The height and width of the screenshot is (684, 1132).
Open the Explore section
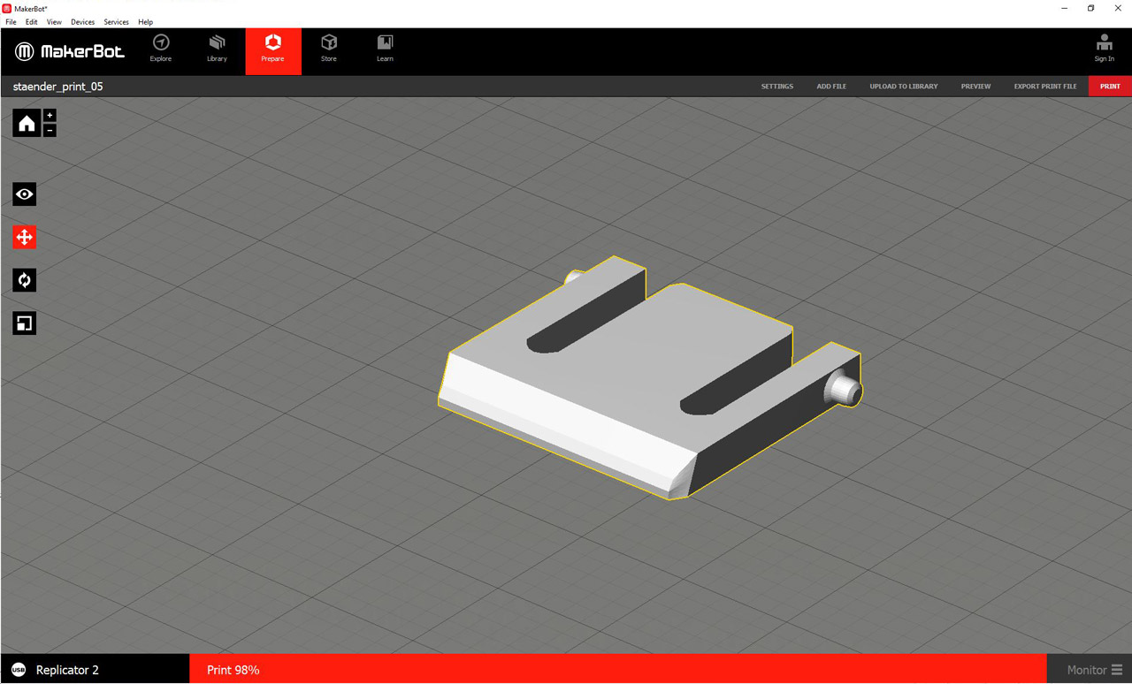click(161, 49)
